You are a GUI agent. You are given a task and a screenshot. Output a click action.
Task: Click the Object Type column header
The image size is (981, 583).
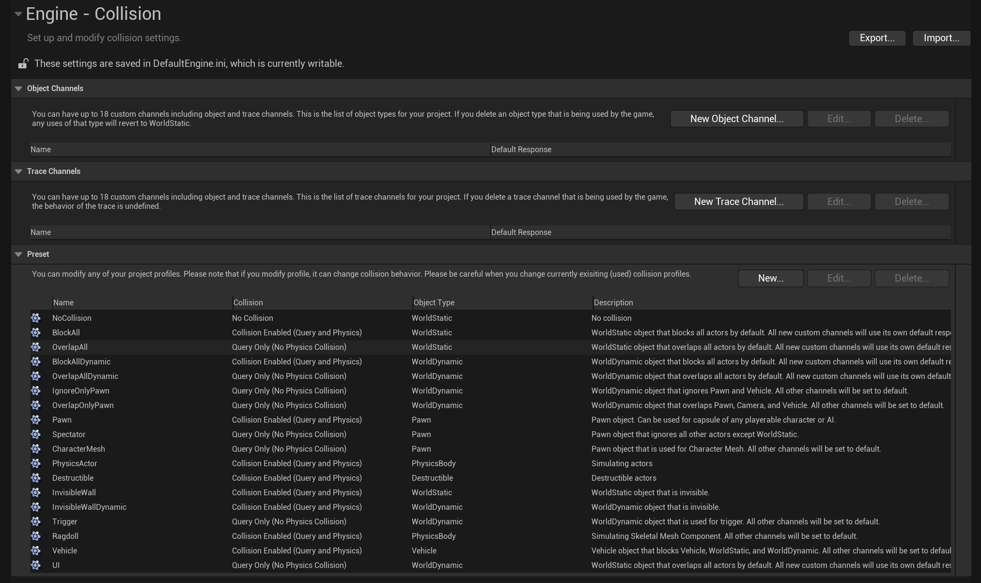coord(434,302)
